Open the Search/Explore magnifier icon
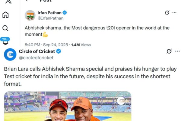The height and width of the screenshot is (121, 181). tap(5, 28)
